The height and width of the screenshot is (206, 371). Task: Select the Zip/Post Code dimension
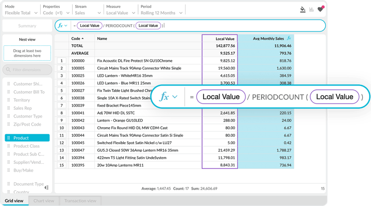(27, 124)
